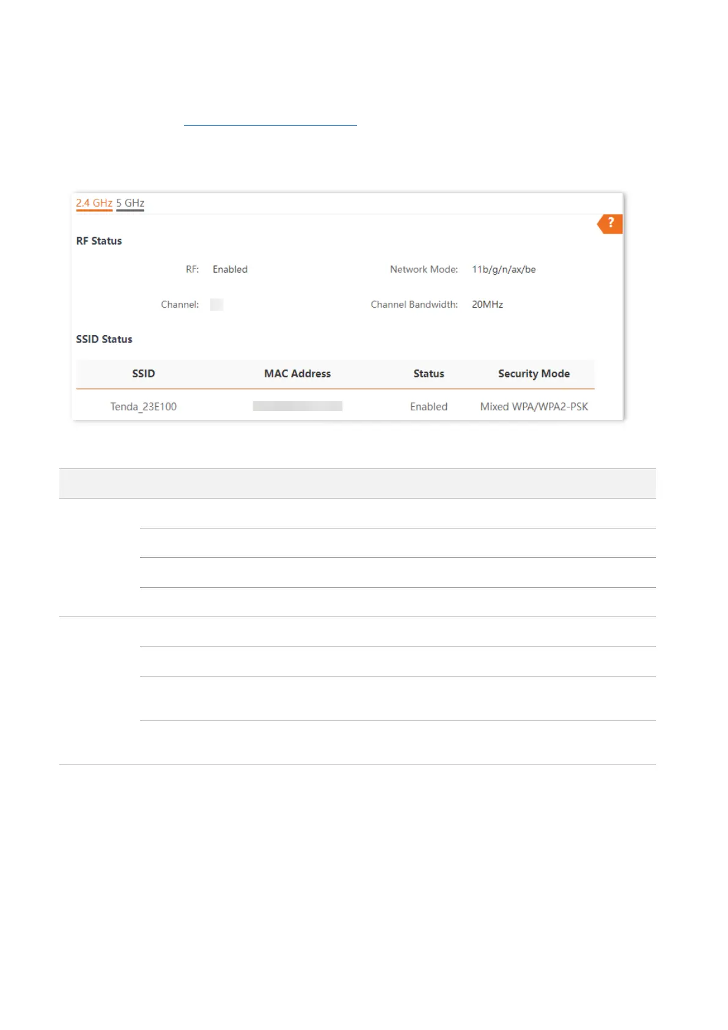Click the SSID Status section heading
728x1030 pixels.
(104, 339)
